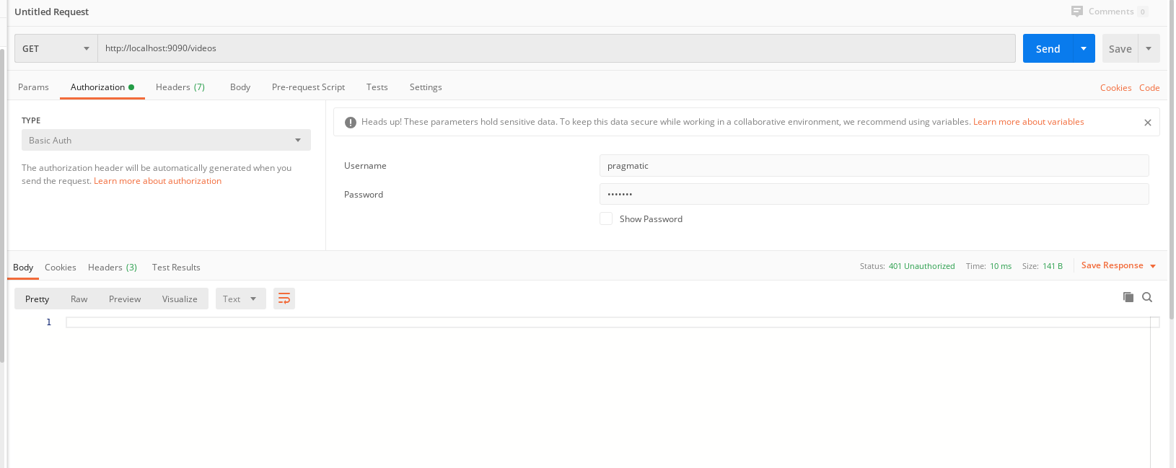
Task: Follow Learn more about variables link
Action: point(1028,122)
